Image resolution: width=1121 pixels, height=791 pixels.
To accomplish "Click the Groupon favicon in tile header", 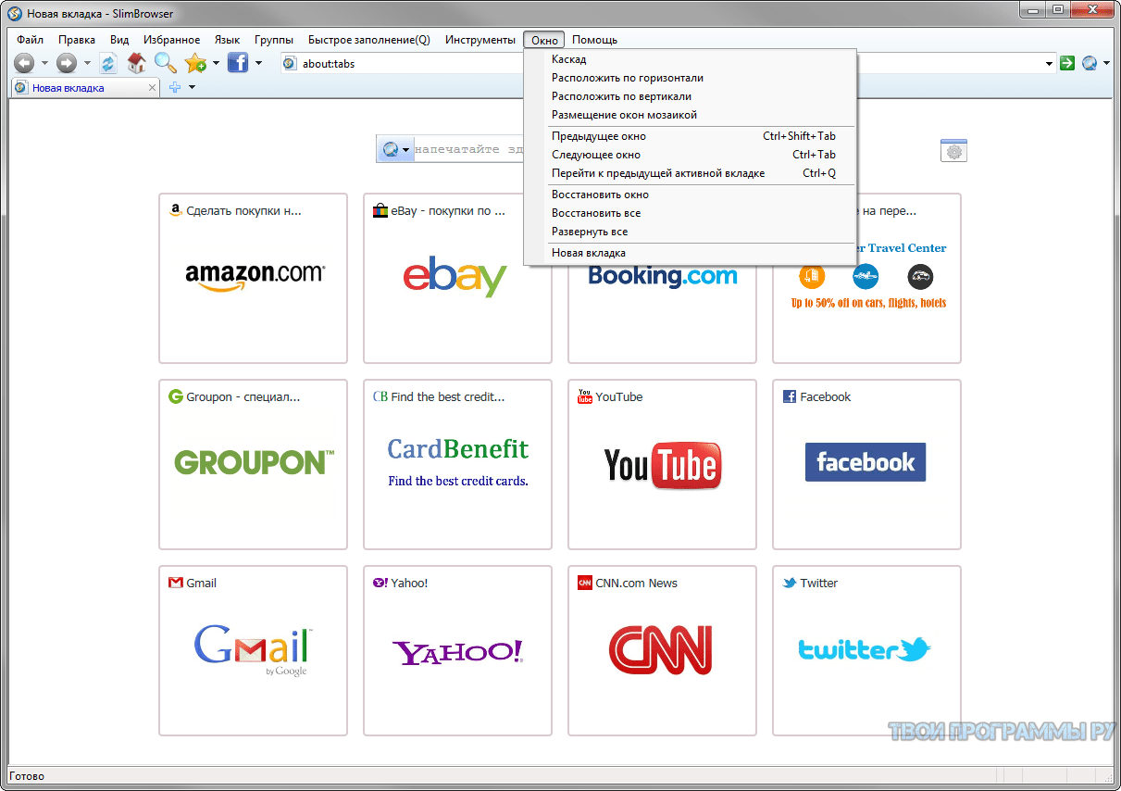I will tap(176, 396).
